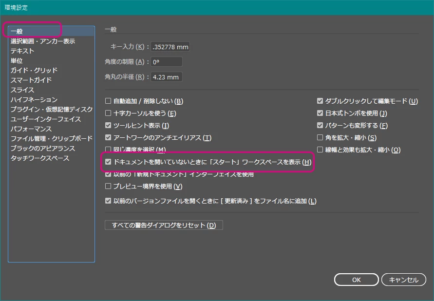Select the 一般 category in the list
The image size is (434, 301).
coord(52,31)
